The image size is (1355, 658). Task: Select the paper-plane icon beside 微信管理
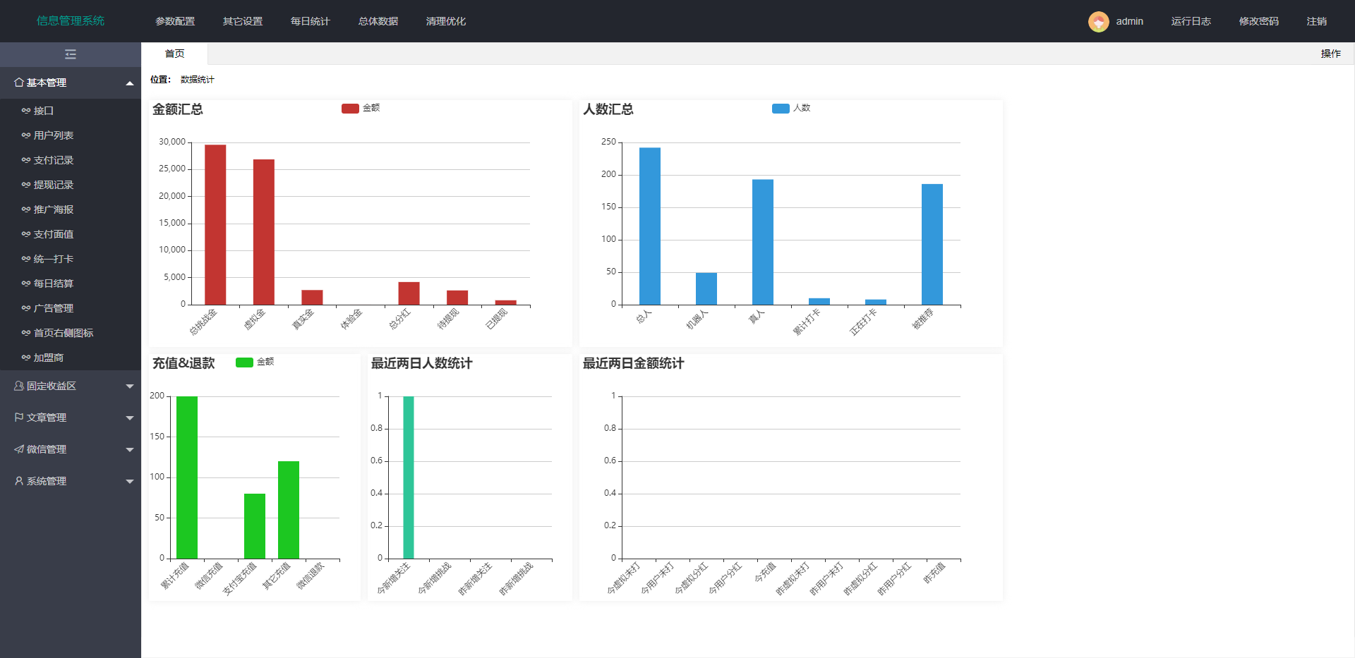coord(18,449)
